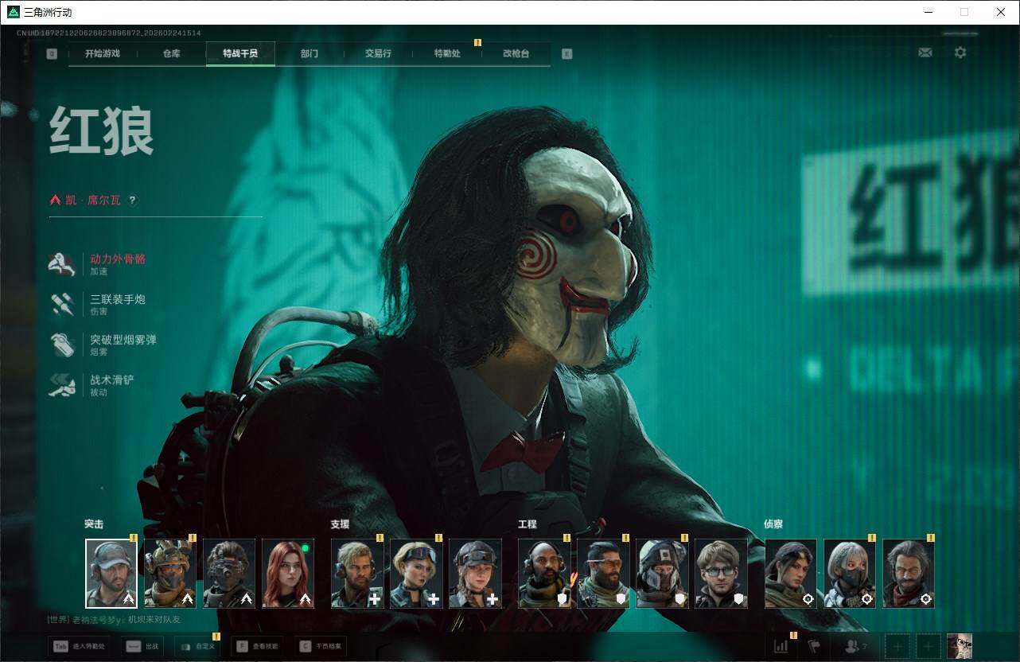Click the 工程 category label

click(528, 524)
